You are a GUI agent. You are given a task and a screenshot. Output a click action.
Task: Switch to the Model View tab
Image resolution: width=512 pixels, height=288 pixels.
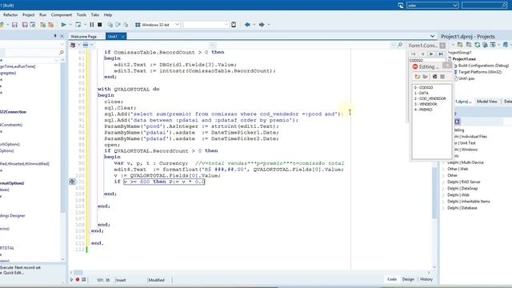pos(487,102)
